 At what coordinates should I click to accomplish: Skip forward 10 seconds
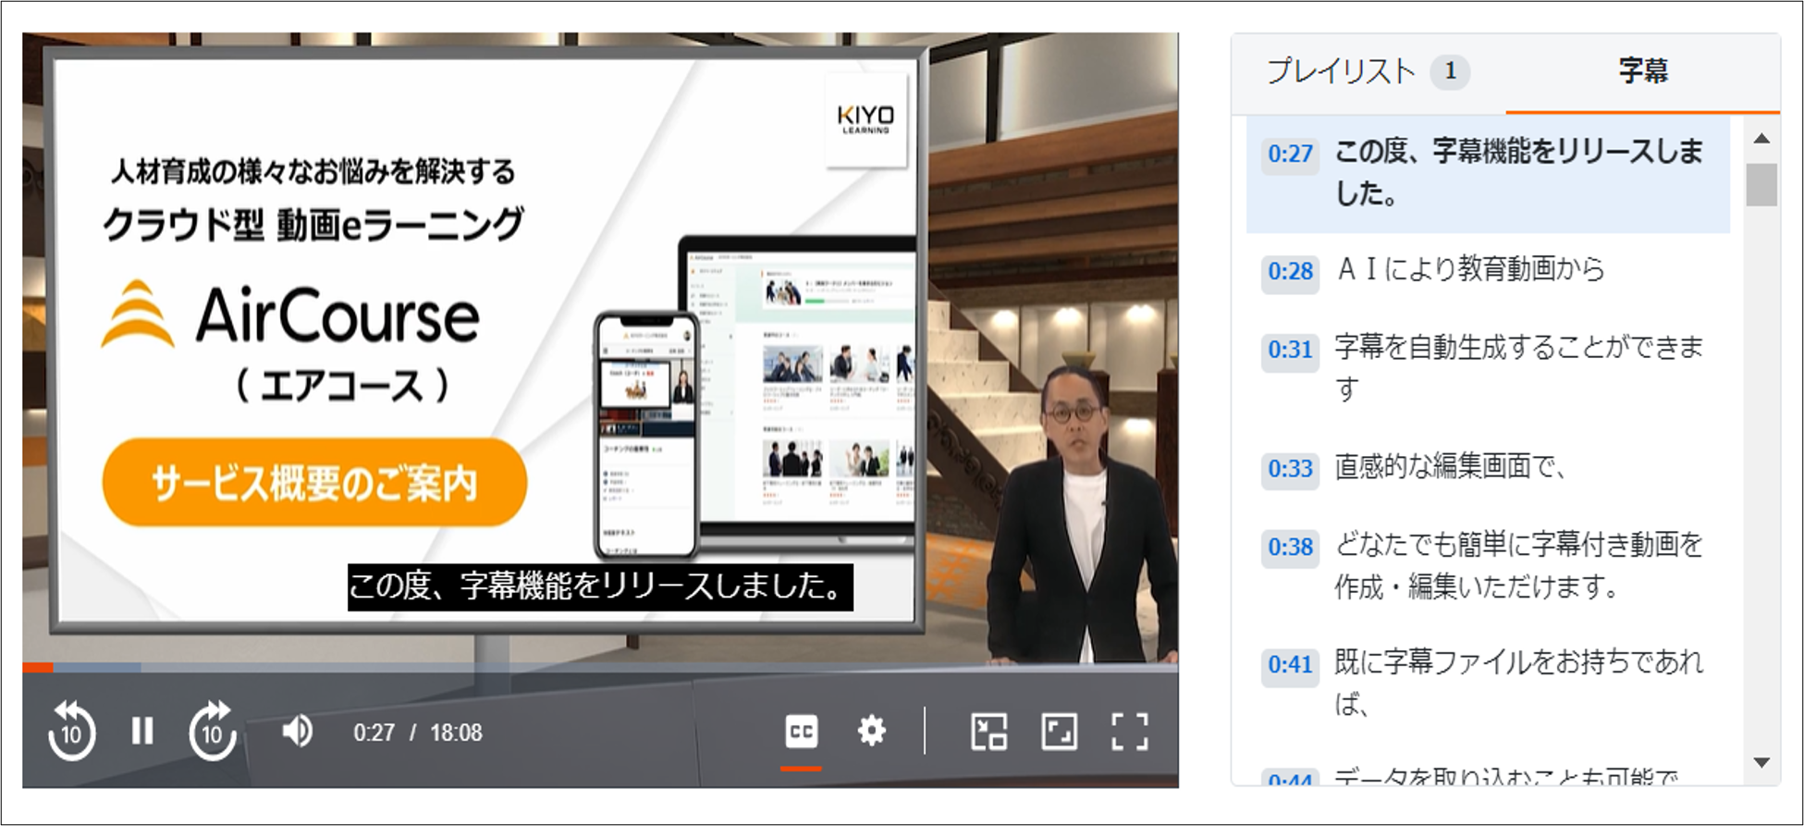coord(213,731)
